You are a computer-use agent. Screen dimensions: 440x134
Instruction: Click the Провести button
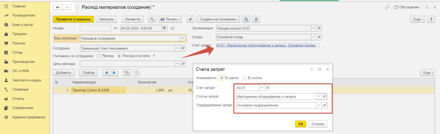pos(133,19)
